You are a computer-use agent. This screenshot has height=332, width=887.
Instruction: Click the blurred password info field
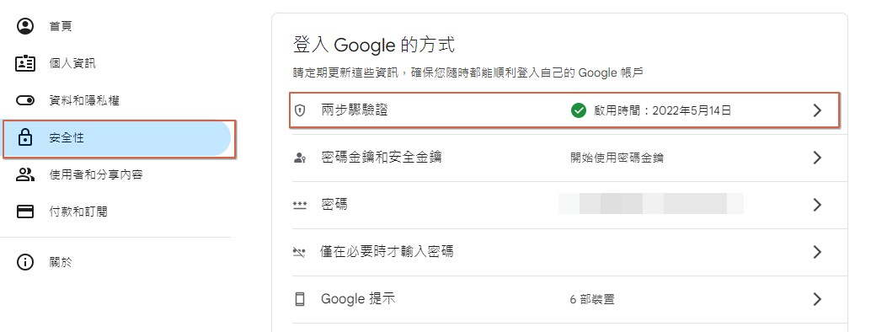tap(650, 204)
